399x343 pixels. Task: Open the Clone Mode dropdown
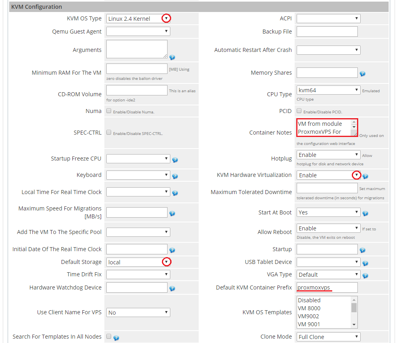[329, 337]
